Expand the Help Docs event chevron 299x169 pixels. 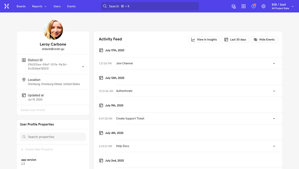point(274,146)
